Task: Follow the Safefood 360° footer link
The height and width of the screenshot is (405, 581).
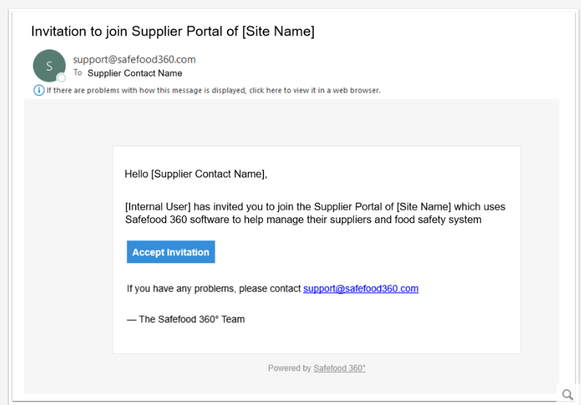Action: (x=339, y=368)
